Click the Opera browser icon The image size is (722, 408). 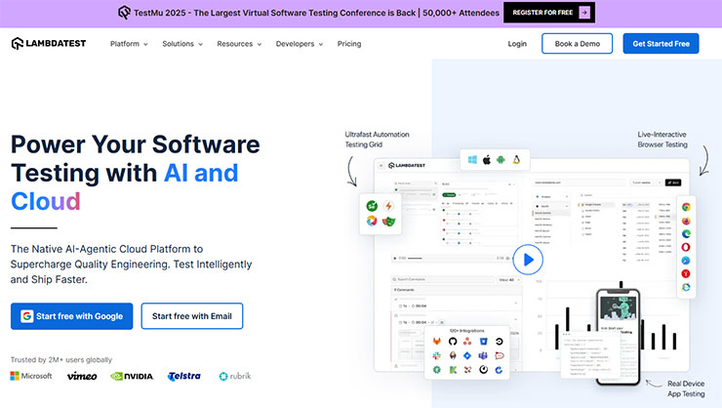pos(686,247)
